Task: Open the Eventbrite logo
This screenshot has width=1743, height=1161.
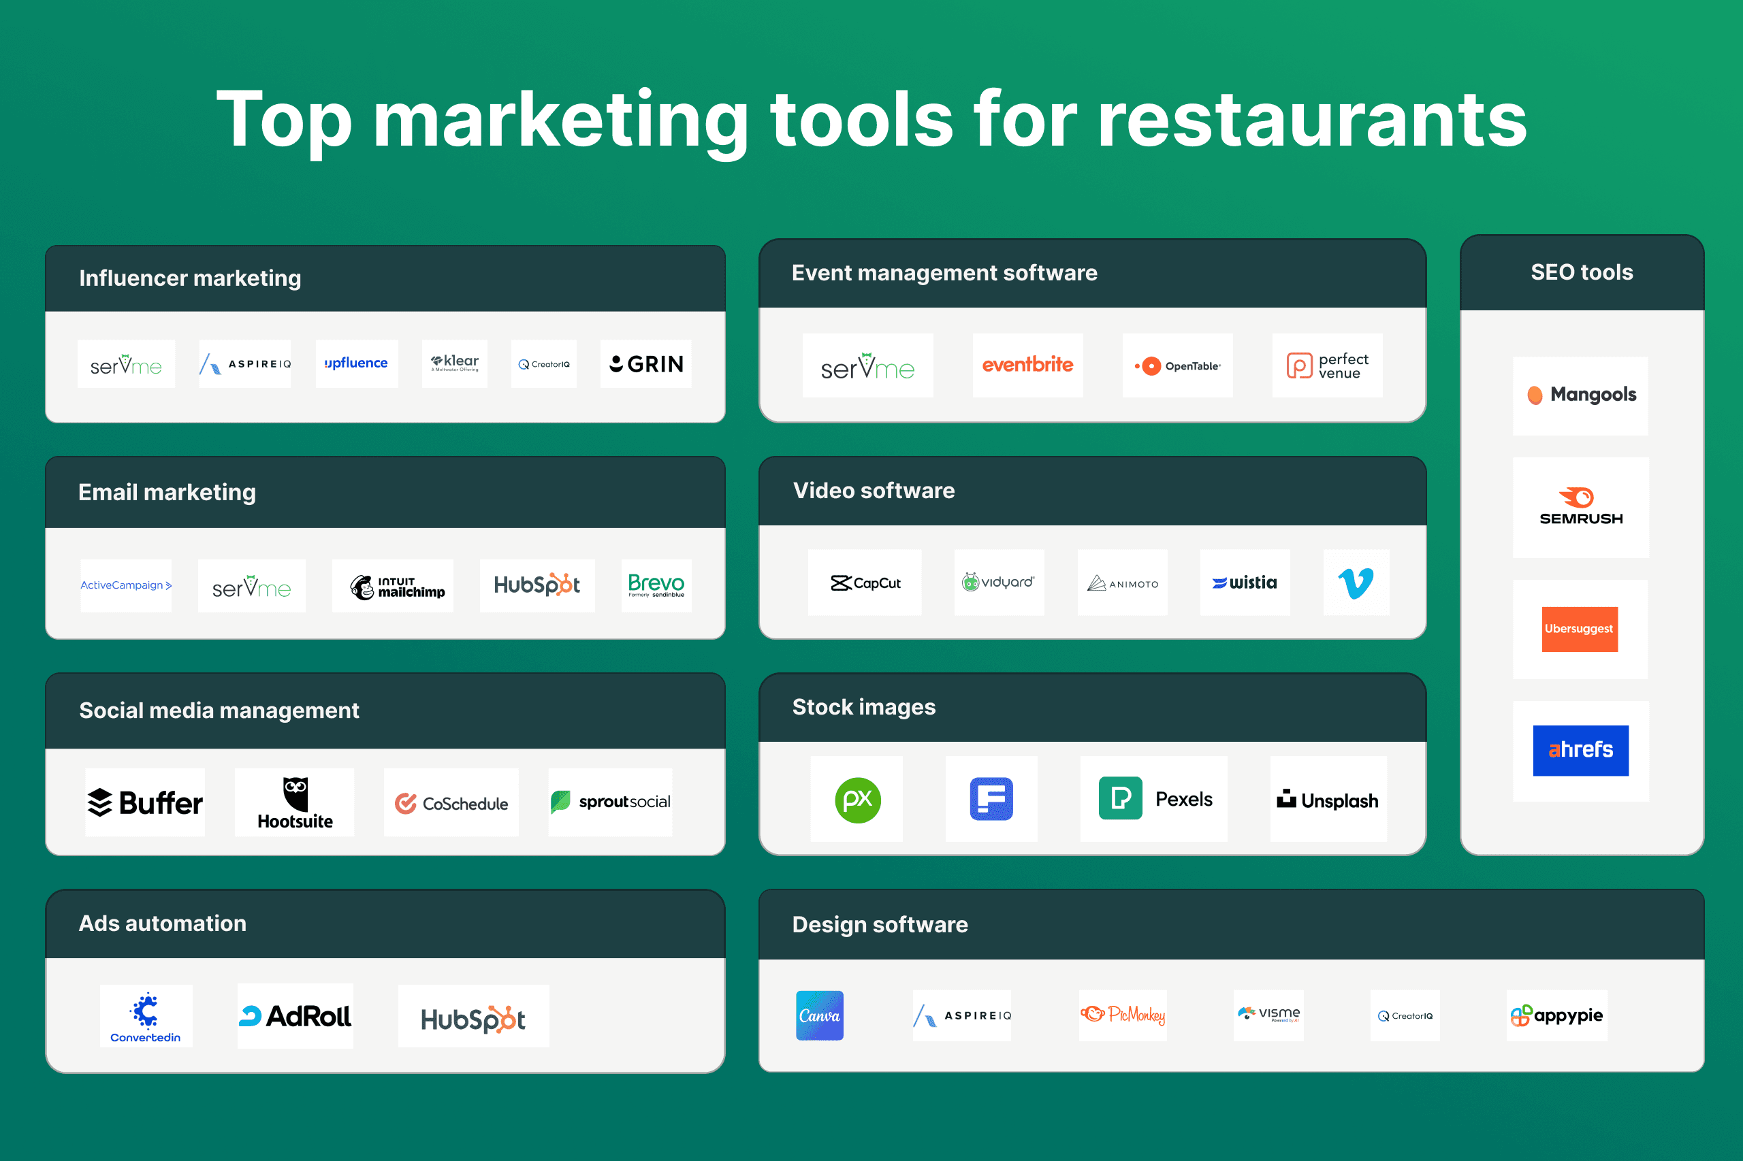Action: [1027, 365]
